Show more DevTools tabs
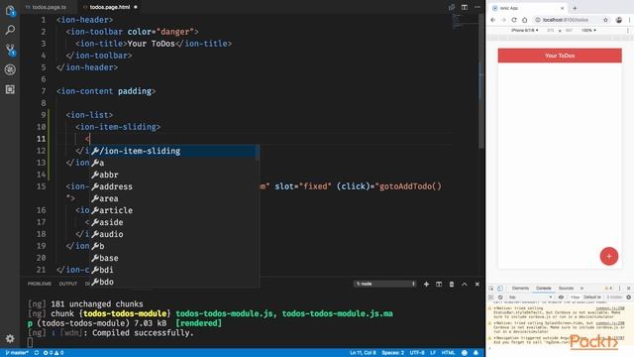Screen dimensions: 634x357 (x=581, y=289)
